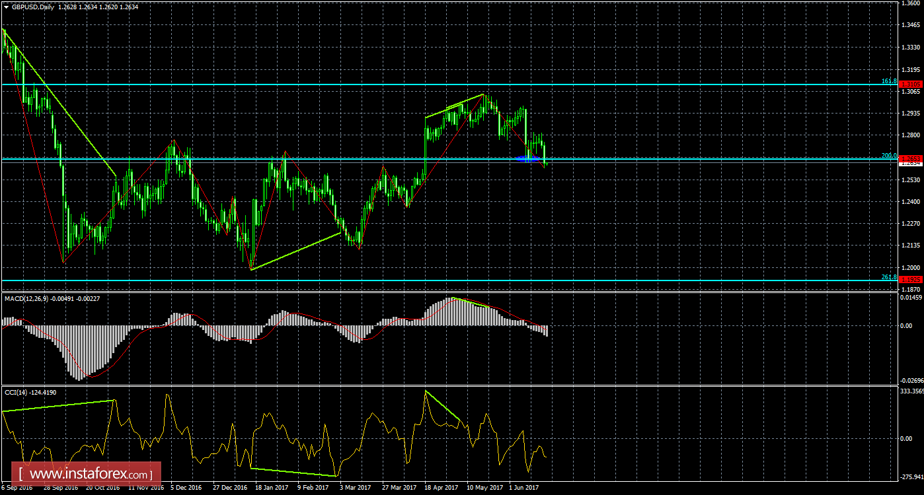Click the 1.3465 price scale value

pos(911,25)
